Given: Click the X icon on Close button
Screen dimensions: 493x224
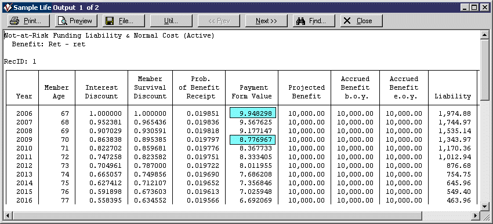Looking at the screenshot, I should coord(347,21).
